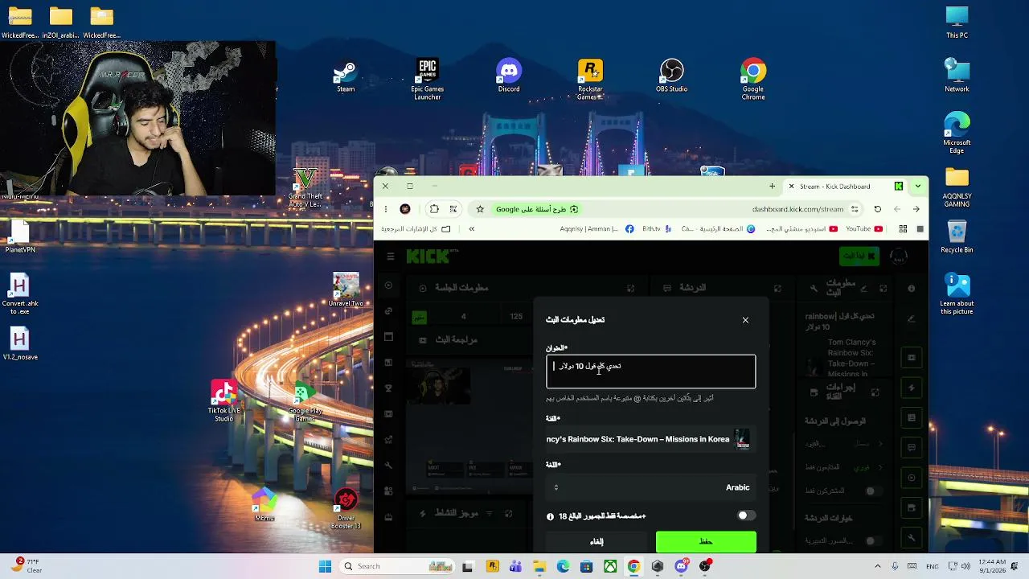Open the Kick sidebar hamburger menu

[391, 257]
